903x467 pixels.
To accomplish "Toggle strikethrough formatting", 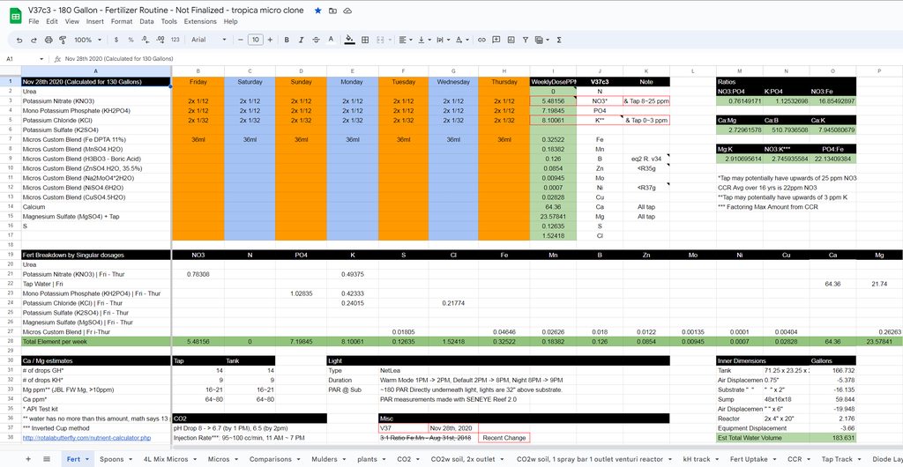I will 316,40.
